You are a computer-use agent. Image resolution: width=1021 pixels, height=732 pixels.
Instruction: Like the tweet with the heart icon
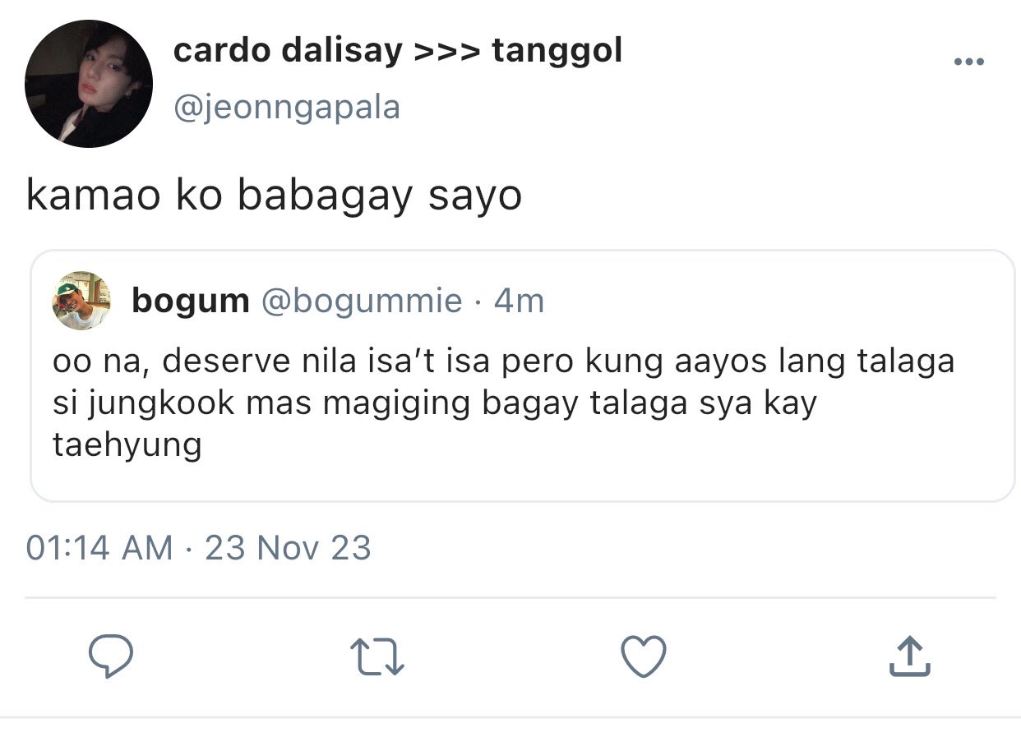pyautogui.click(x=642, y=656)
